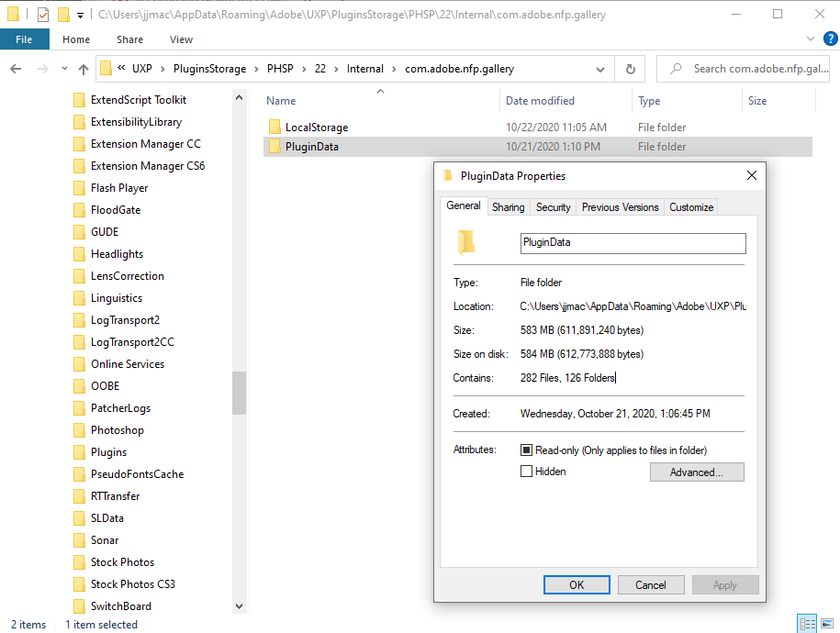
Task: Go back to the previous folder
Action: click(17, 69)
